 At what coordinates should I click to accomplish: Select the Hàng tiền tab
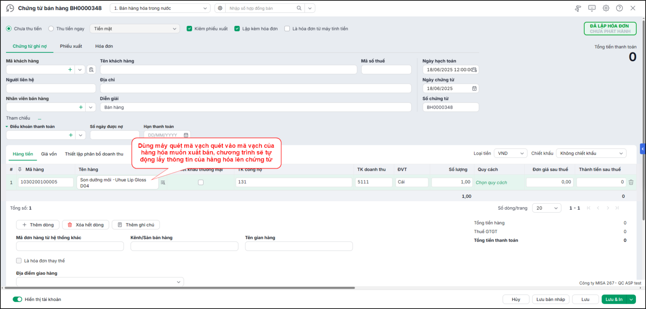tap(23, 154)
